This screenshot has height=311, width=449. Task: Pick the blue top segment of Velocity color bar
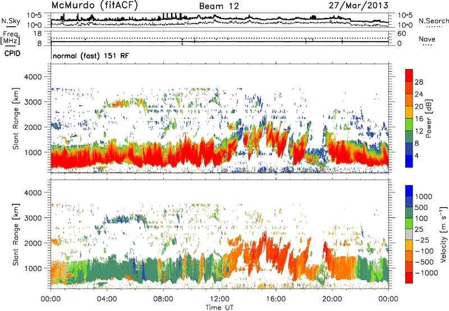[409, 191]
